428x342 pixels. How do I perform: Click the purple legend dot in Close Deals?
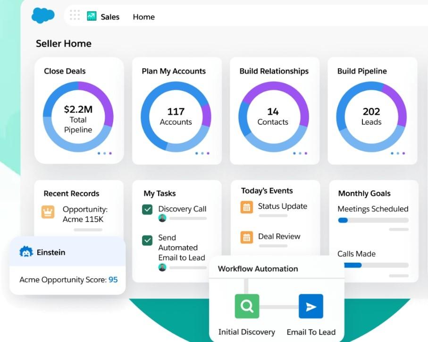click(x=110, y=153)
